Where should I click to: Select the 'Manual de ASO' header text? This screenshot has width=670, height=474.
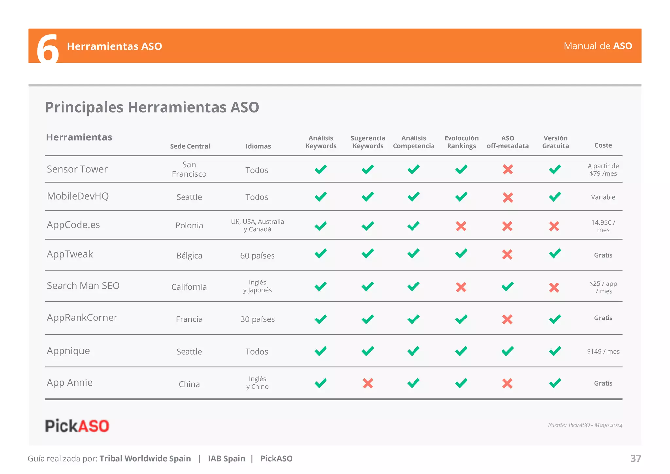point(598,46)
